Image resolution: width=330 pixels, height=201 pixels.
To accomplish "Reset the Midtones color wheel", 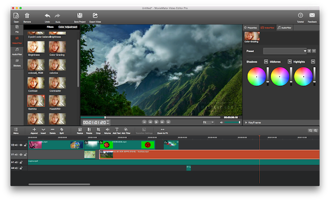I will pyautogui.click(x=290, y=61).
